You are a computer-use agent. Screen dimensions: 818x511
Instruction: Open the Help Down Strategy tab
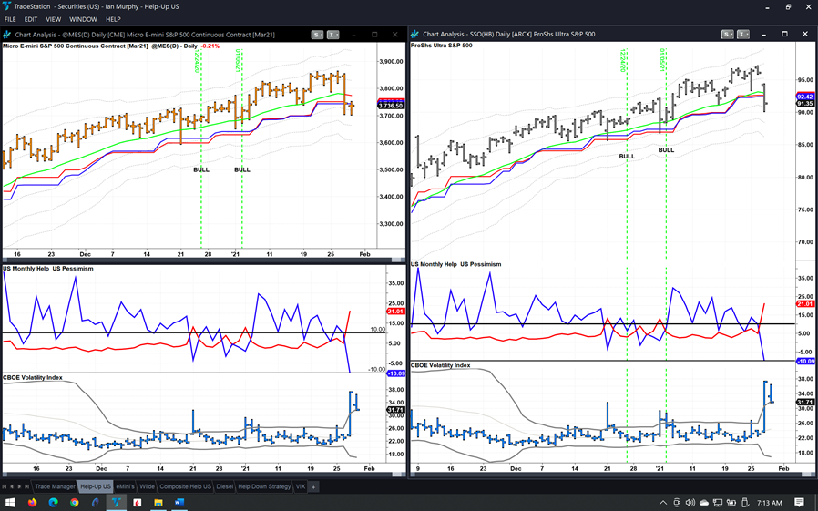(264, 486)
